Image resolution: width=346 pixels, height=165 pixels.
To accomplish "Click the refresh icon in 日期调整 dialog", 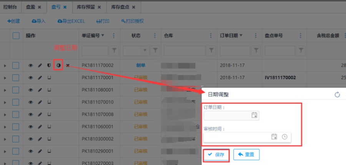I will point(337,95).
